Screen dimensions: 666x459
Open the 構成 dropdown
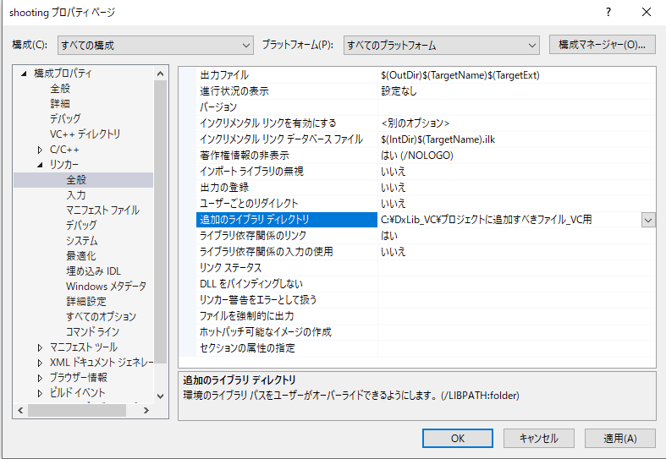155,45
